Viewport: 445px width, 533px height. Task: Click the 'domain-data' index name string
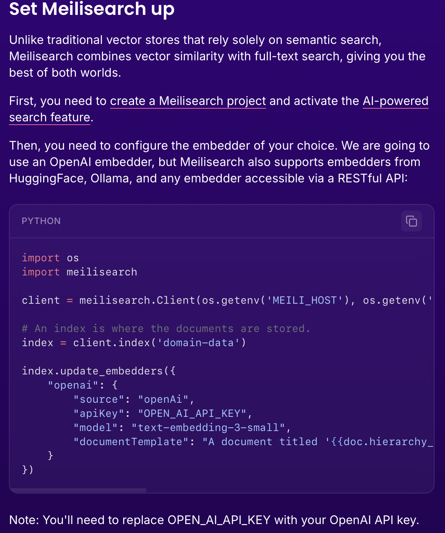[198, 343]
